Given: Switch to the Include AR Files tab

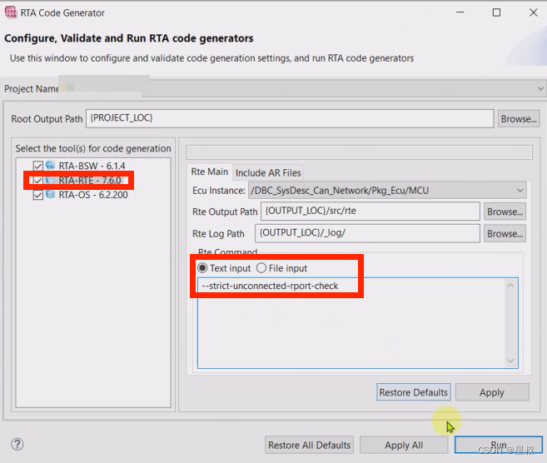Looking at the screenshot, I should 268,172.
